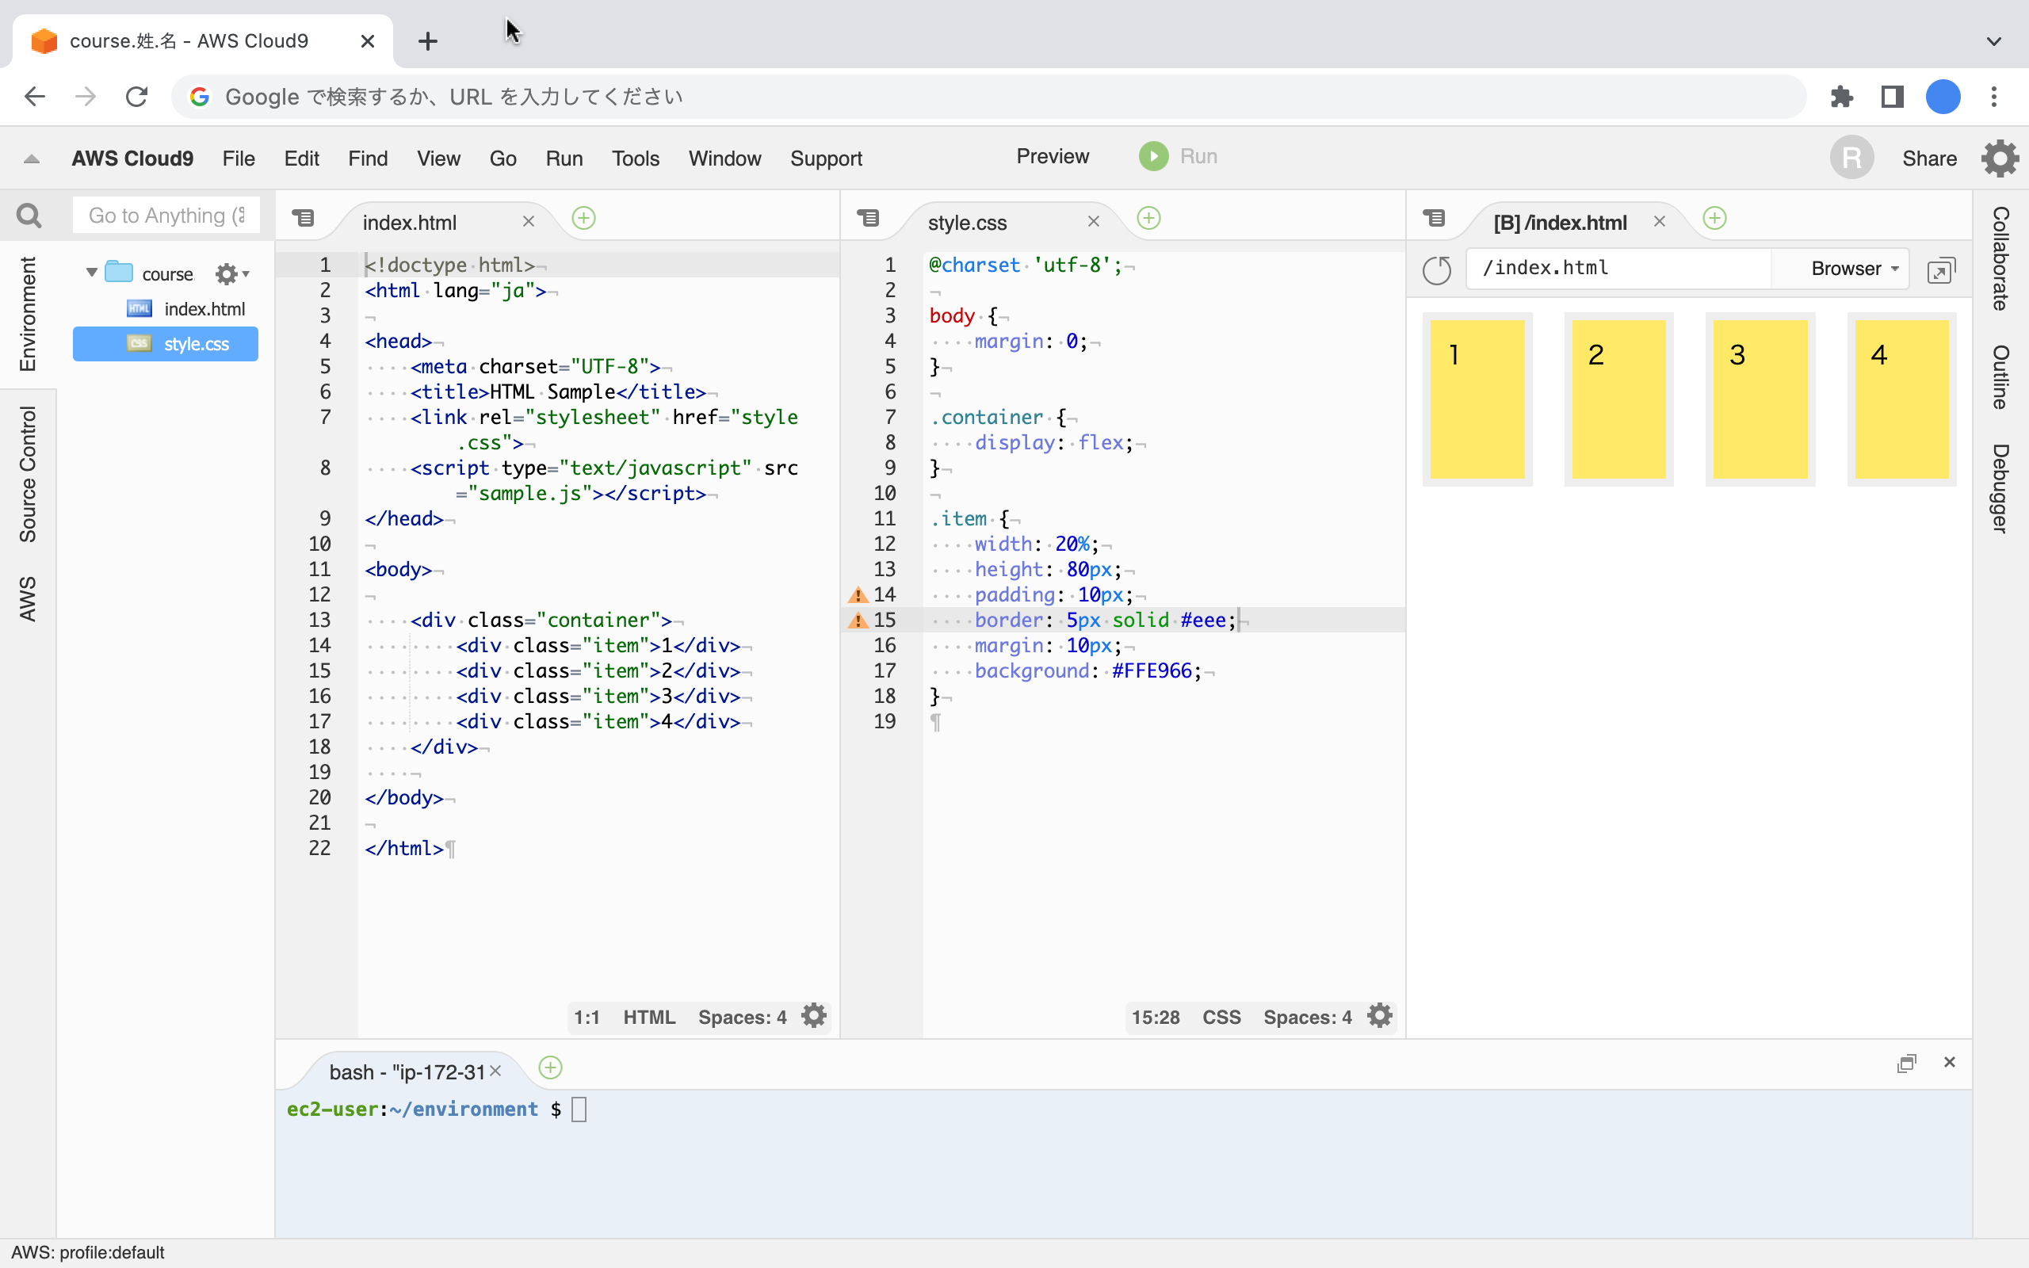Image resolution: width=2029 pixels, height=1268 pixels.
Task: Reload the browser page
Action: [136, 97]
